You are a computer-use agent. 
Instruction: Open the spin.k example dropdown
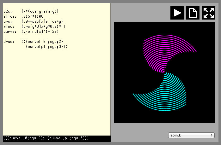click(191, 135)
